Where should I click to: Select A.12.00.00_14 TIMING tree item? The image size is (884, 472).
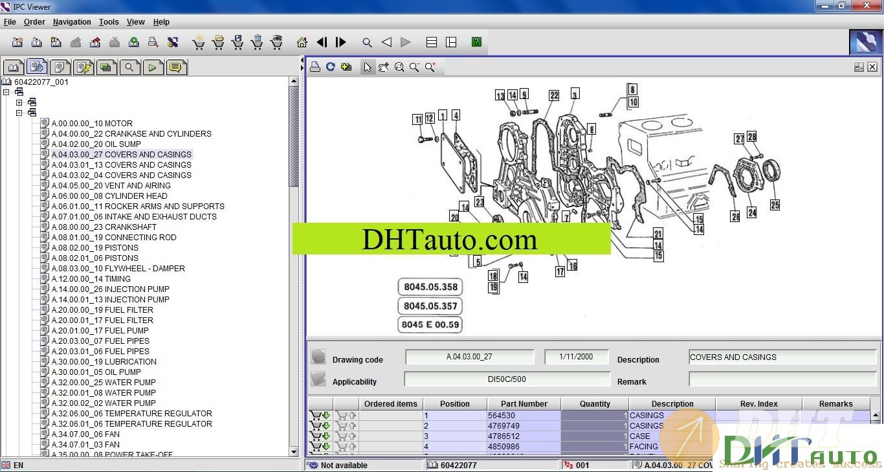click(x=91, y=278)
